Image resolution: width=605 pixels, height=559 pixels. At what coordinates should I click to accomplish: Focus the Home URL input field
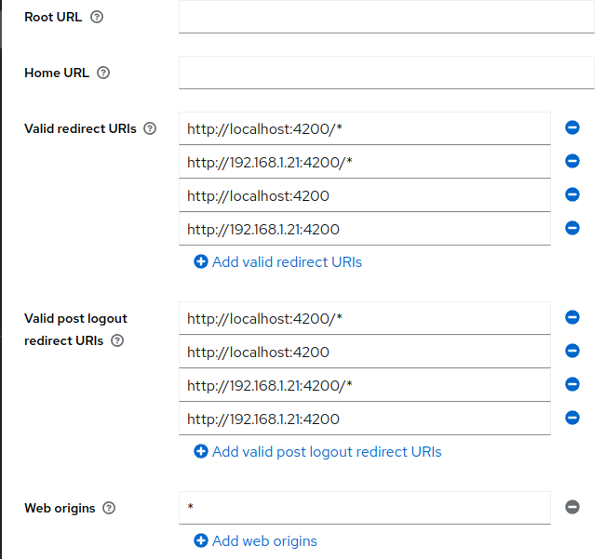pos(386,73)
